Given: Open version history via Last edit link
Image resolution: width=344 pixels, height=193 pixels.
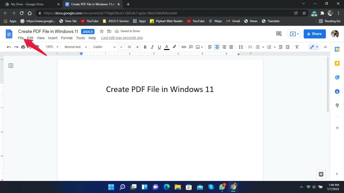Looking at the screenshot, I should point(122,38).
